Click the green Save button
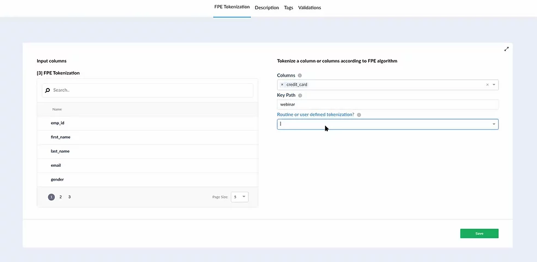This screenshot has height=262, width=537. (x=479, y=233)
